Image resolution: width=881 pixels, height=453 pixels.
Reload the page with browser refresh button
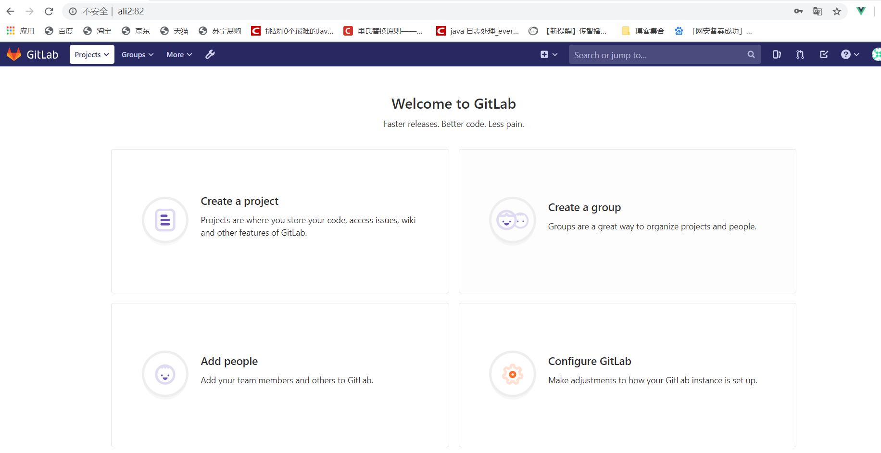[49, 11]
